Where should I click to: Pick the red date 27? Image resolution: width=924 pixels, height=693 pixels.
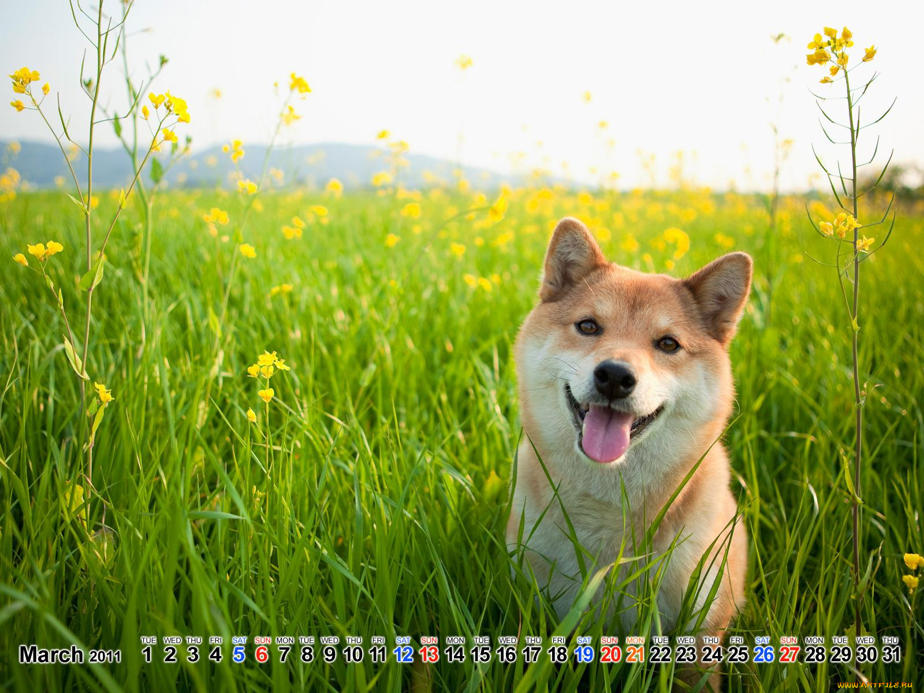pyautogui.click(x=789, y=654)
